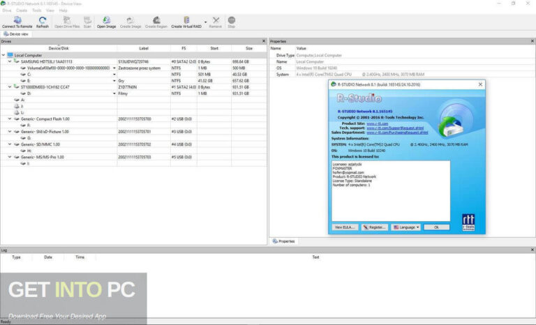Click the Register button
The width and height of the screenshot is (536, 325).
click(x=375, y=227)
